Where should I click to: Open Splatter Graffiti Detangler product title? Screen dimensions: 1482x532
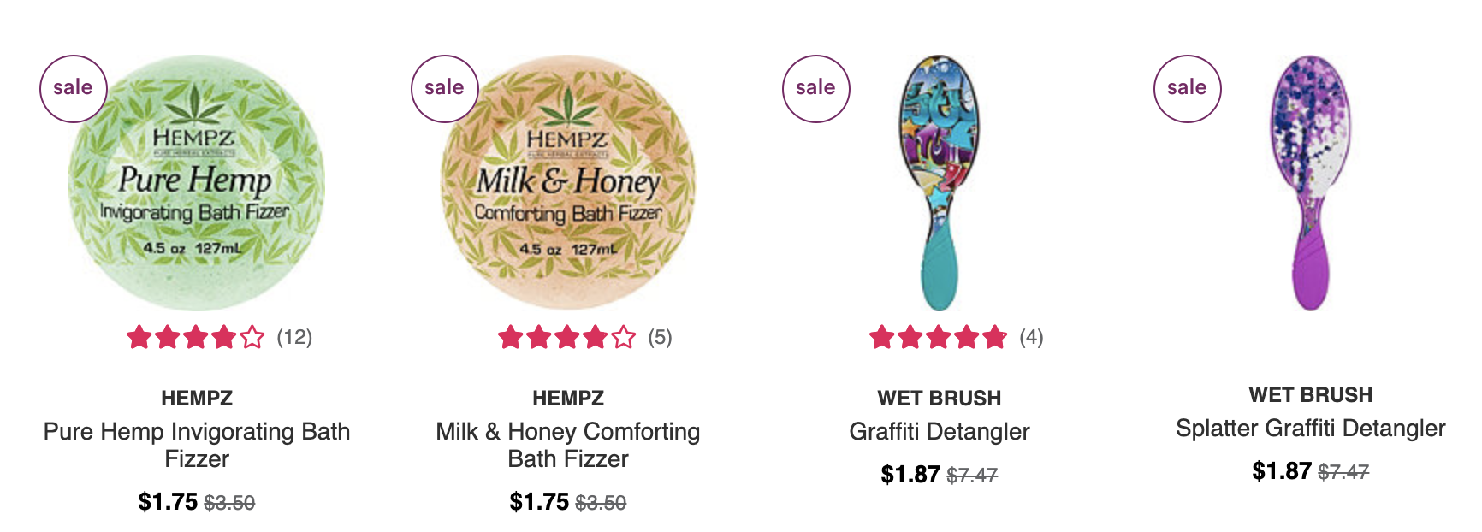(x=1311, y=428)
